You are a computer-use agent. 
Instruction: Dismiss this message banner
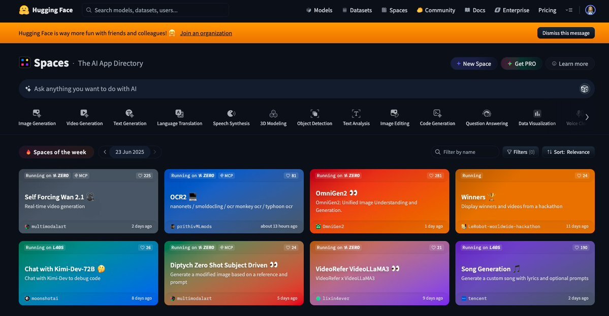[566, 33]
